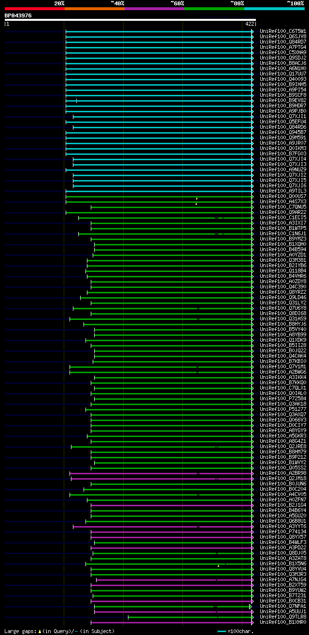Viewport: 309px width, 635px height.
Task: Click the UniRef100_B1X5N6 label
Action: [x=283, y=563]
